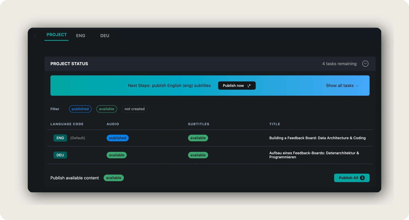Click the PROJECT STATUS heading
This screenshot has height=220, width=409.
coord(69,64)
